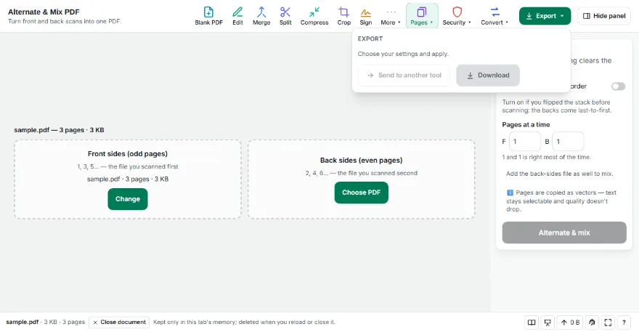Hide the side panel
This screenshot has width=639, height=332.
coord(604,16)
